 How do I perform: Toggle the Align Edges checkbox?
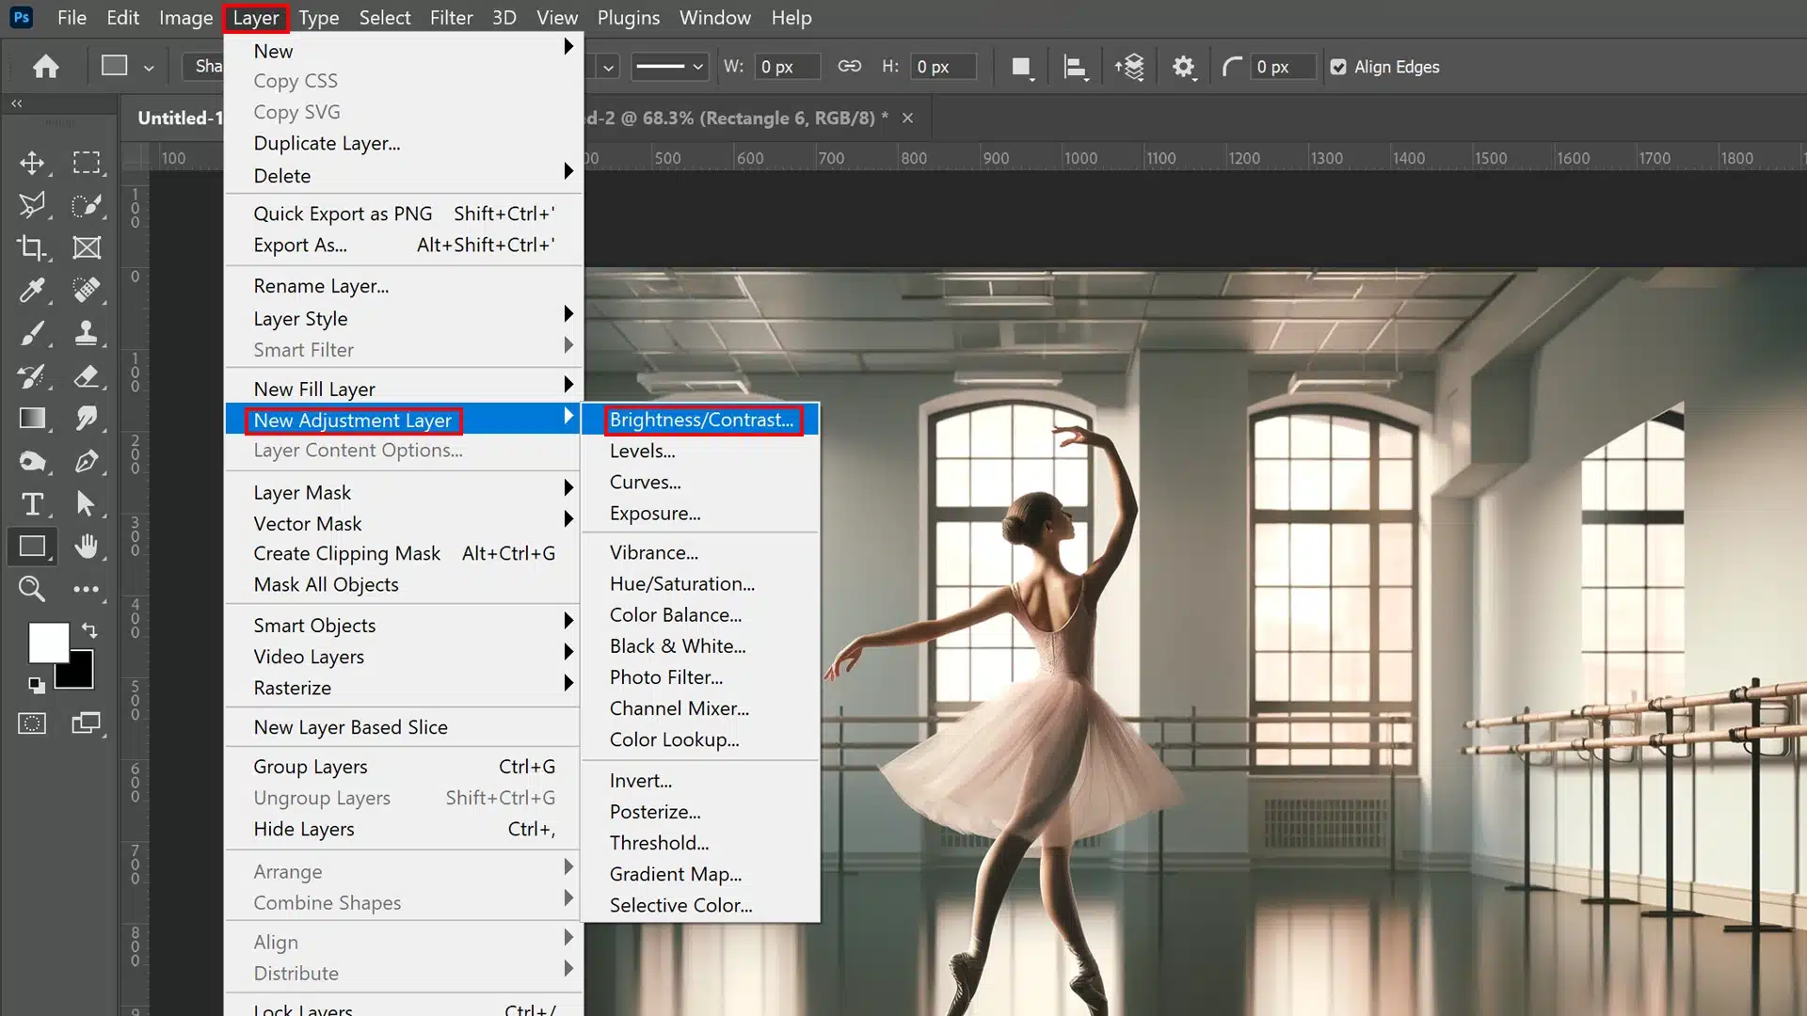(x=1338, y=67)
